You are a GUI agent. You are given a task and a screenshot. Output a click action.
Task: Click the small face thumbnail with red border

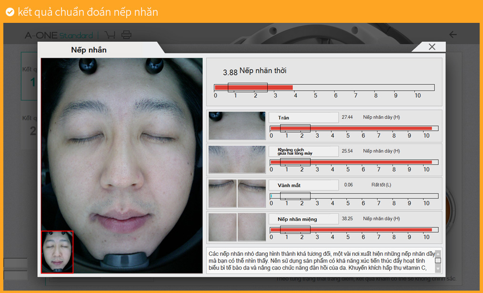(x=57, y=252)
